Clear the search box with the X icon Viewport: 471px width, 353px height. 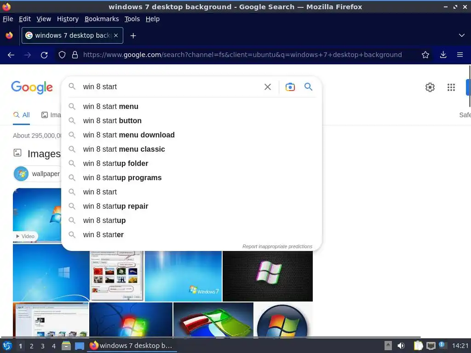coord(268,87)
